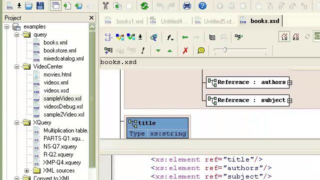The height and width of the screenshot is (180, 320).
Task: Click the document list view icon
Action: click(x=212, y=37)
